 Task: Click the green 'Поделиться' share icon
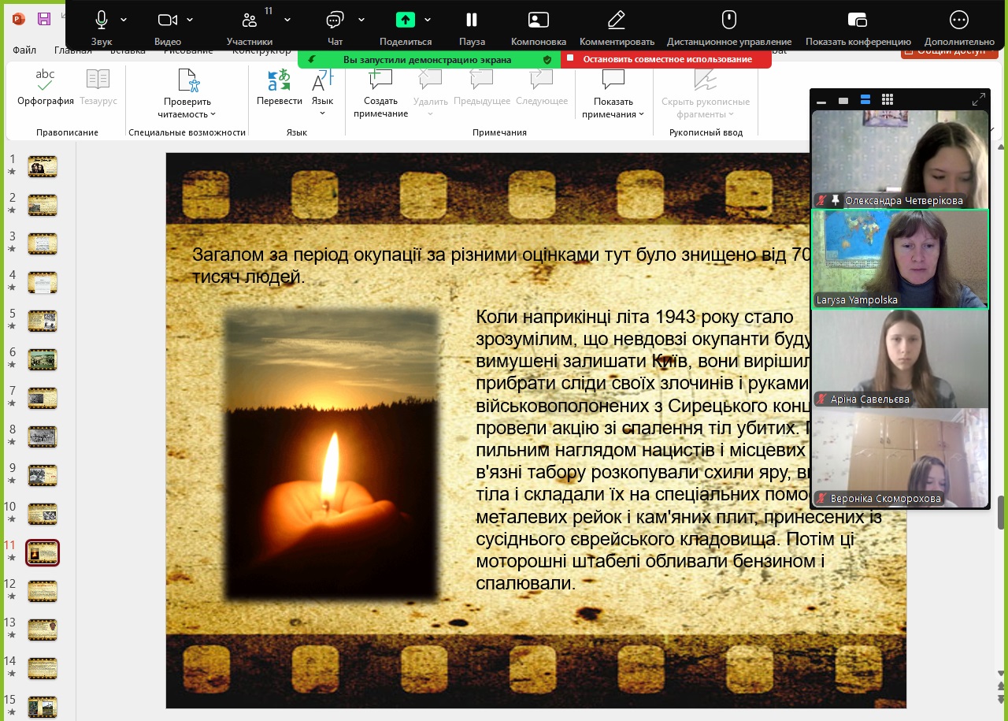pos(405,20)
